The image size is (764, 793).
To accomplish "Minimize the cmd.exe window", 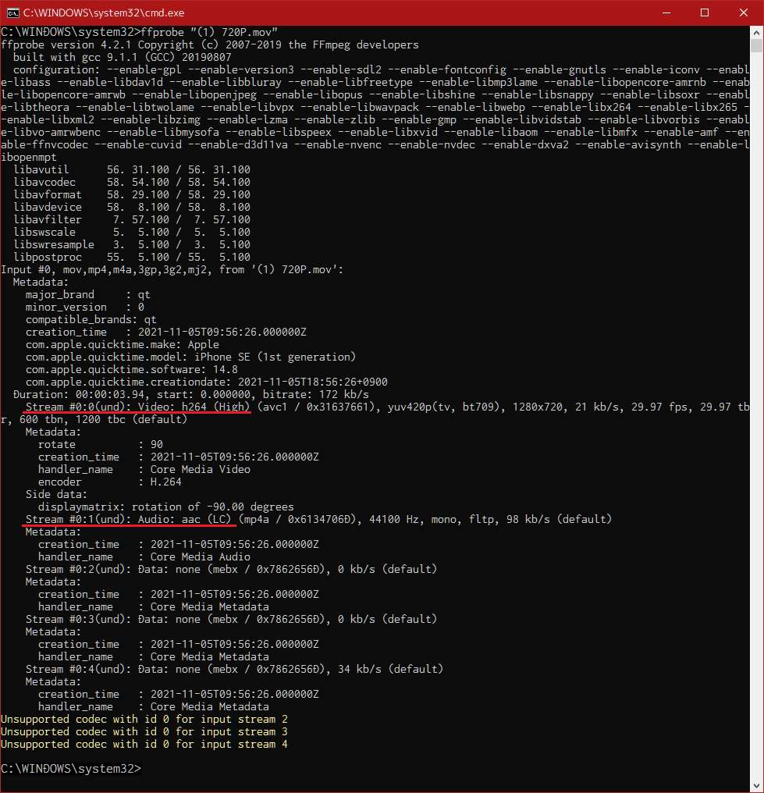I will point(666,12).
